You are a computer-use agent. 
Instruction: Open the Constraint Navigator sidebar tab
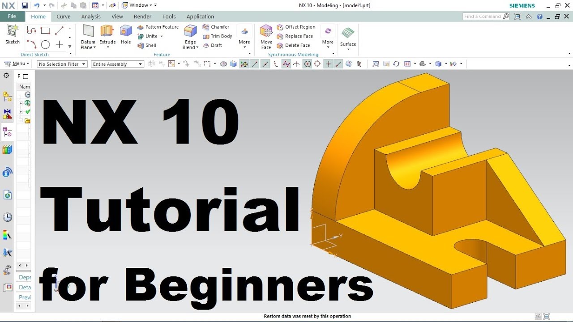click(7, 114)
